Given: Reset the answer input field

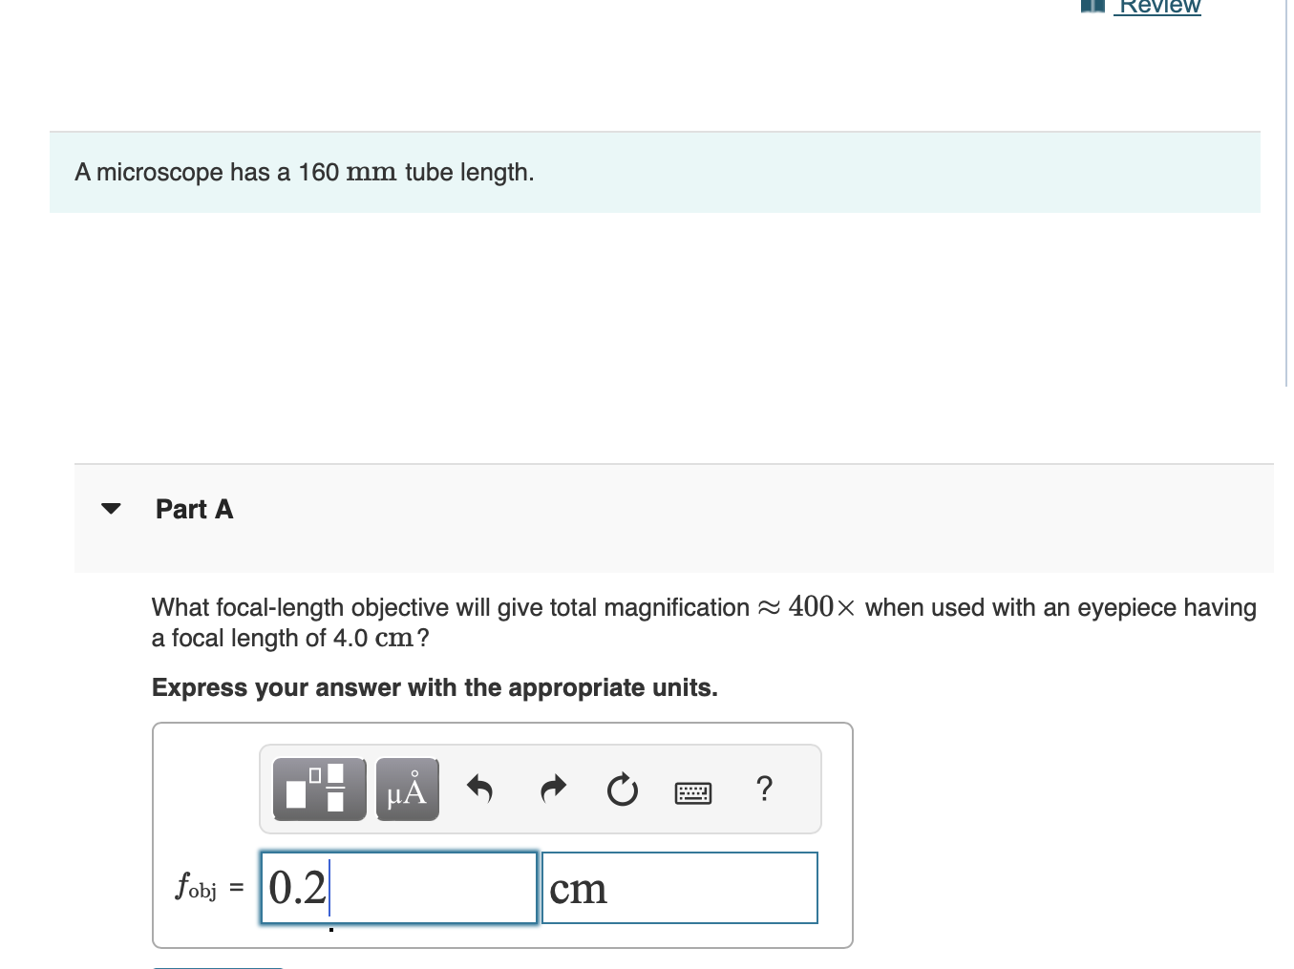Looking at the screenshot, I should click(x=622, y=790).
